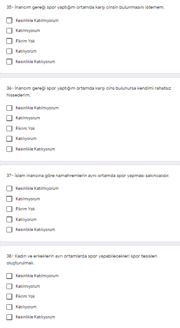Check 'Kesinlikle Katılıyorum' in question 37
Viewport: 180px width, 328px height.
[x=9, y=230]
